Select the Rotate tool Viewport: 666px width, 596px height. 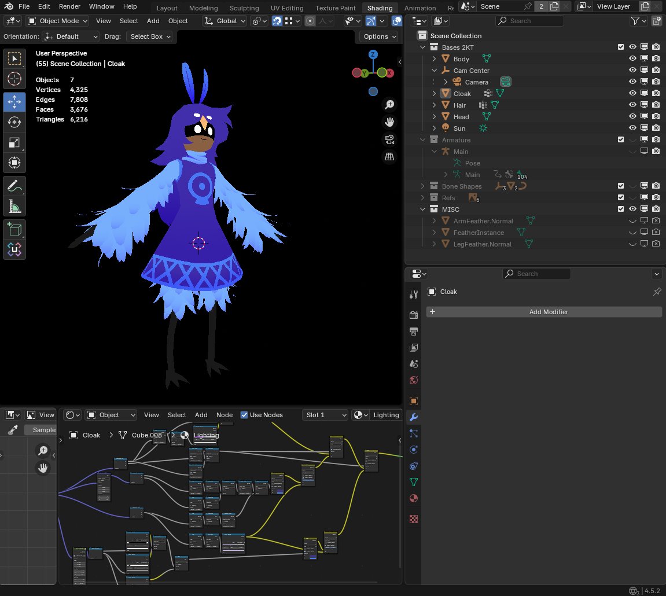pyautogui.click(x=14, y=122)
